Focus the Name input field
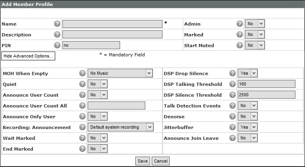The width and height of the screenshot is (305, 167). point(112,24)
